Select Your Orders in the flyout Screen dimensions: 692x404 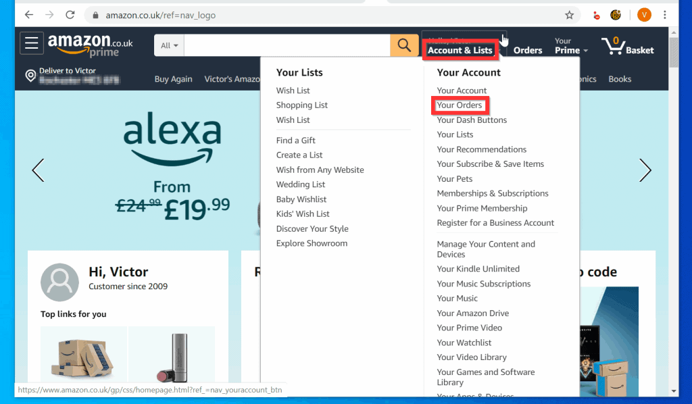460,105
